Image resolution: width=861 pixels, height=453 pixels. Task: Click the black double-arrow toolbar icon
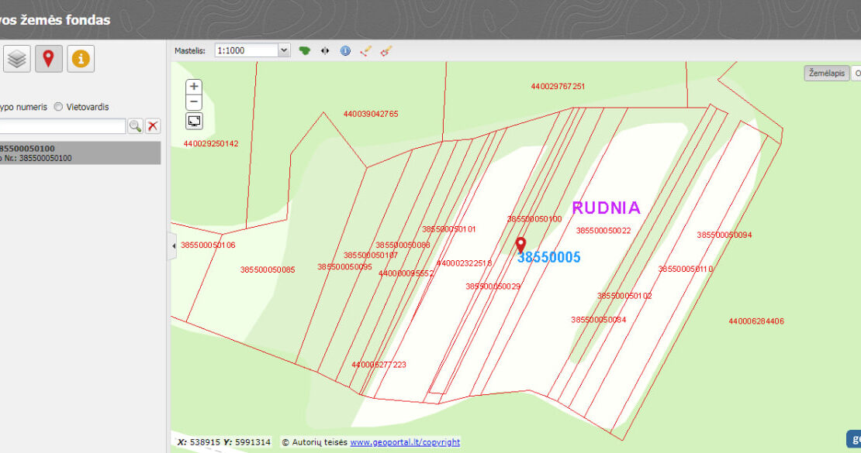325,50
